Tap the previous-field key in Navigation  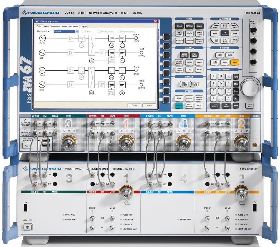point(215,26)
